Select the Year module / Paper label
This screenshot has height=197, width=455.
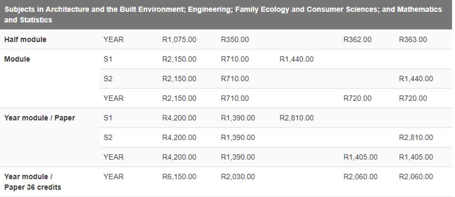coord(39,118)
